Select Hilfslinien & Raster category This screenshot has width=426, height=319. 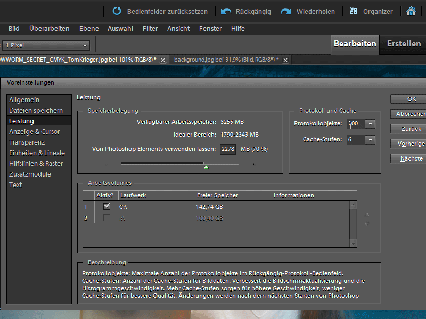tap(39, 164)
